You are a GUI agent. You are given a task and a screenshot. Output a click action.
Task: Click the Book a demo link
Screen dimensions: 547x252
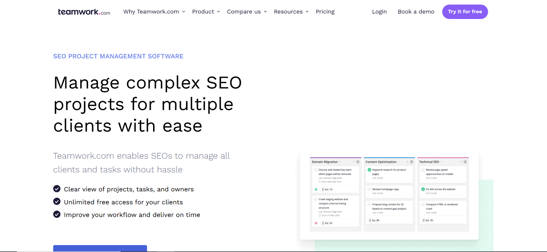(x=416, y=11)
